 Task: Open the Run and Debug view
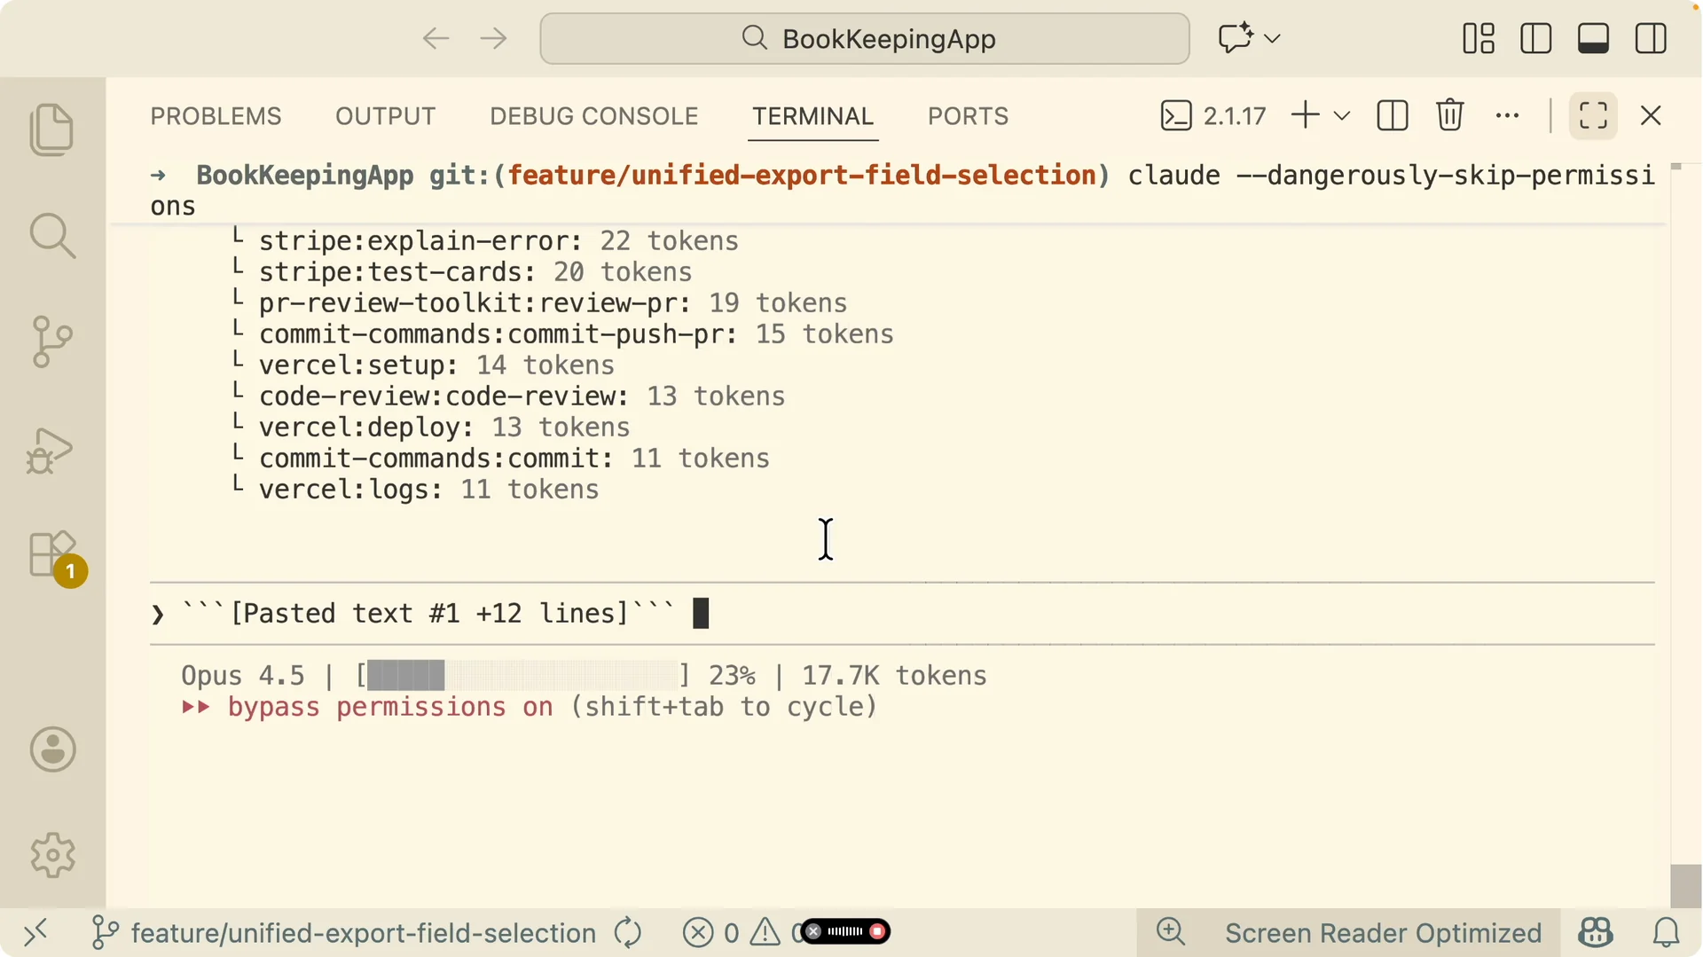click(x=51, y=451)
